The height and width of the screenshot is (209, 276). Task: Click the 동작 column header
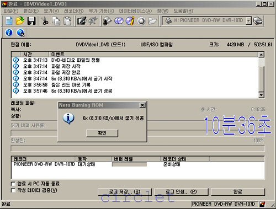coord(93,159)
